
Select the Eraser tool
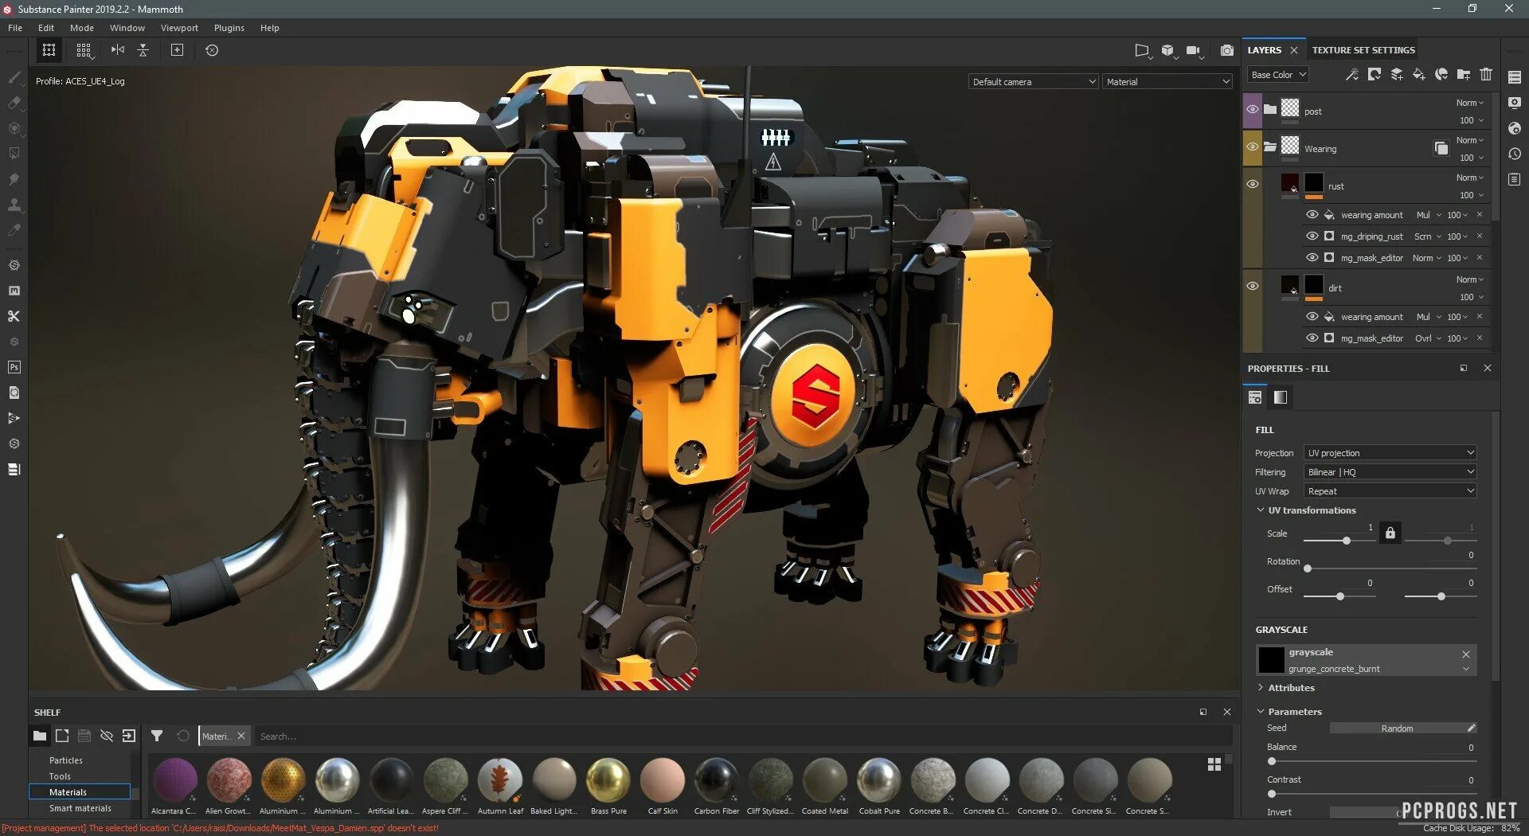[14, 103]
